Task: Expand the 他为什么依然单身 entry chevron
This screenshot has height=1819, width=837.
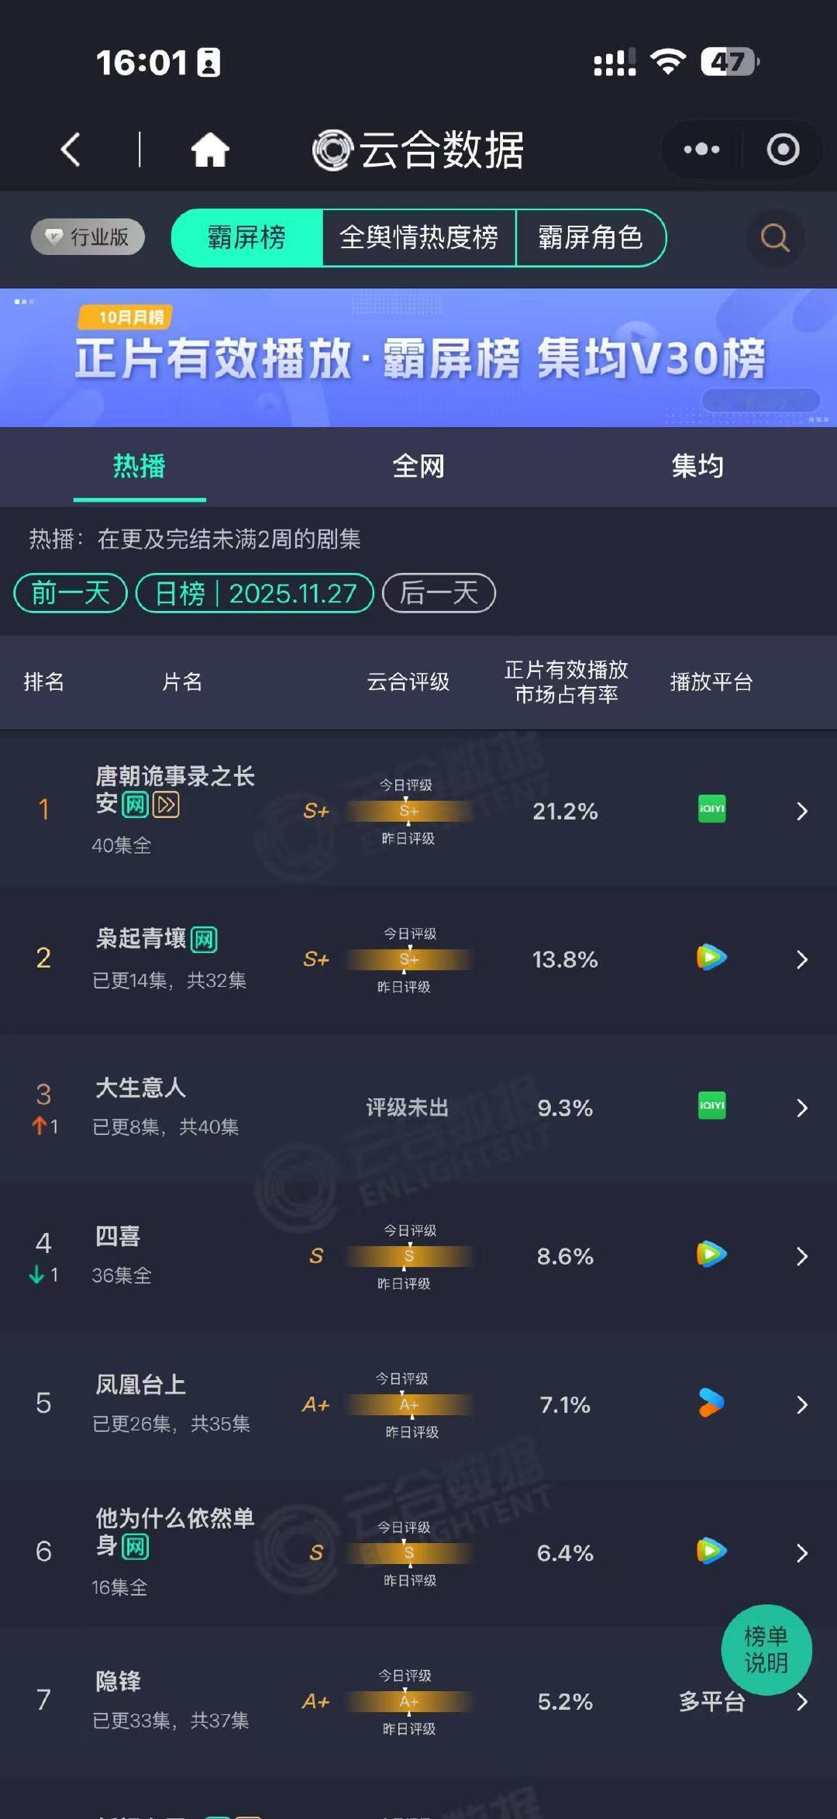Action: (802, 1553)
